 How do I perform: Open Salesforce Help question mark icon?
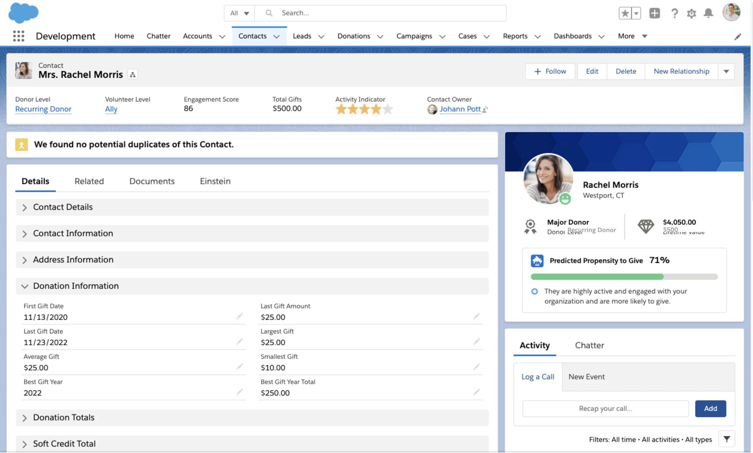point(675,13)
